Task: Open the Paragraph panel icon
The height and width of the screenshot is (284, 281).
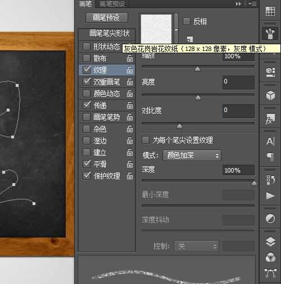Action: [x=270, y=157]
